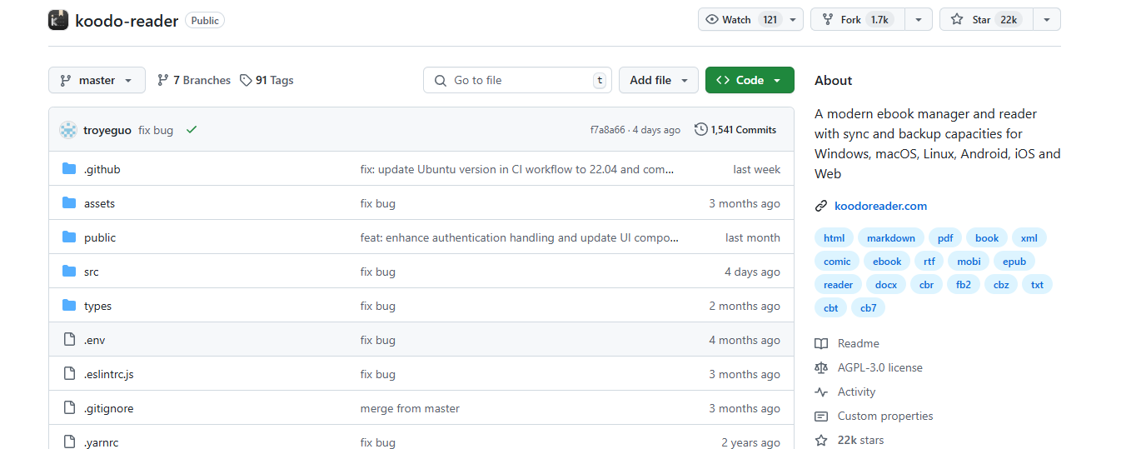Image resolution: width=1131 pixels, height=449 pixels.
Task: Select the pdf topic tag
Action: pyautogui.click(x=945, y=238)
